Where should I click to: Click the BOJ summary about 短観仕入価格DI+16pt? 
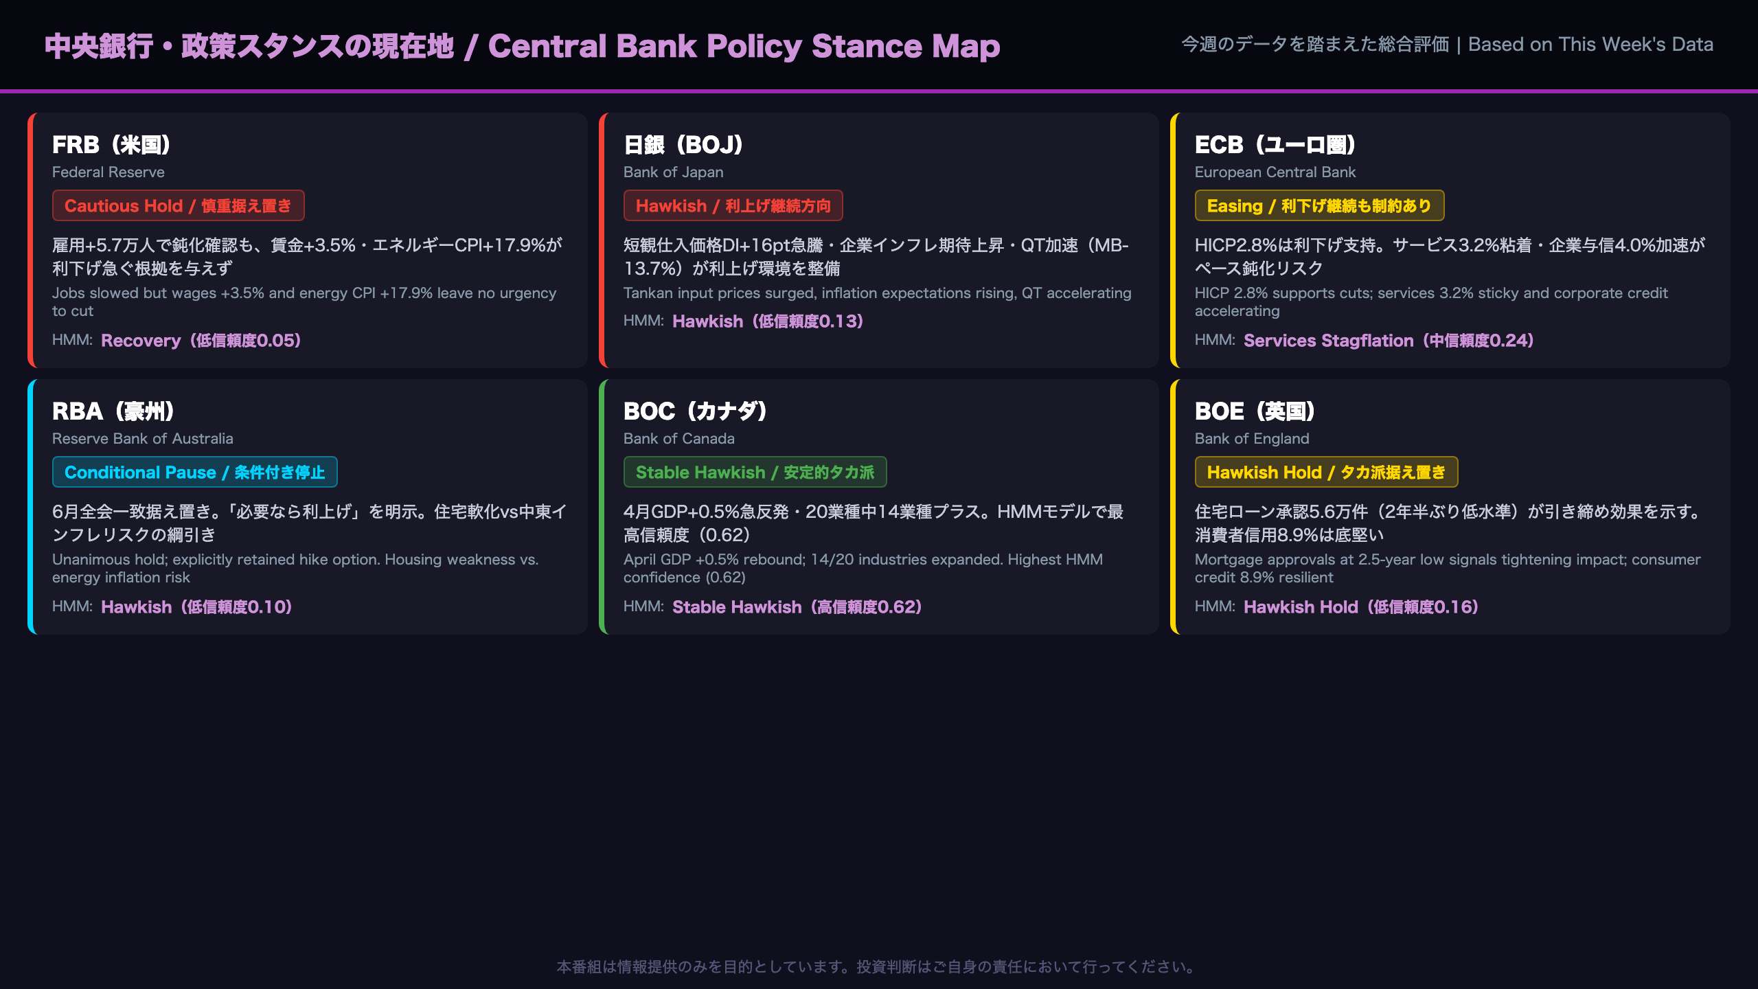(x=876, y=257)
